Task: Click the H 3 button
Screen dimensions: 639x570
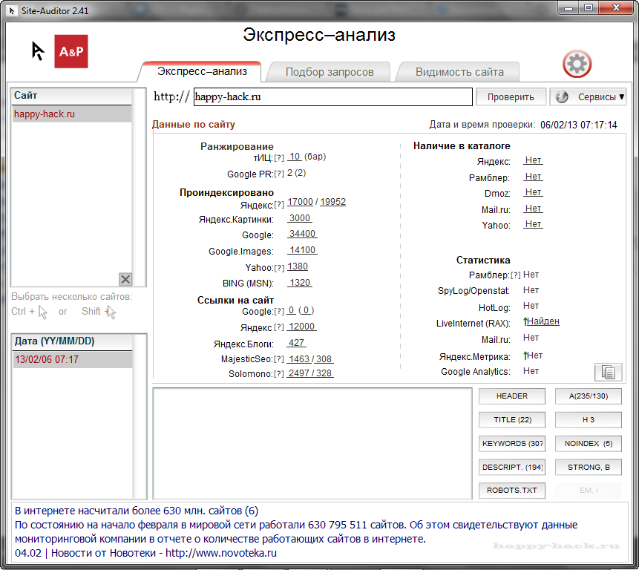Action: pyautogui.click(x=589, y=419)
